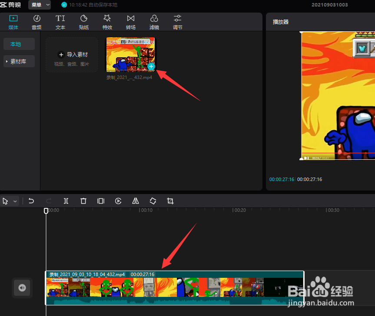
Task: Open the 调节 adjustment tab
Action: coord(177,22)
